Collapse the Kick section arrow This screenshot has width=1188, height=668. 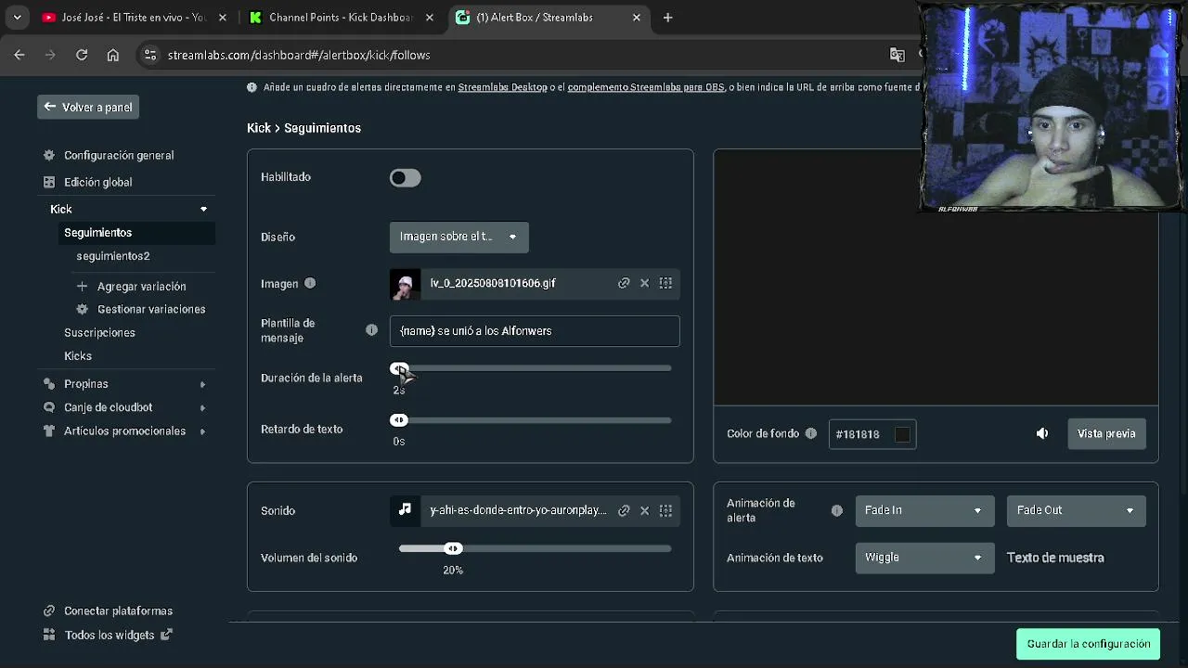pyautogui.click(x=203, y=210)
